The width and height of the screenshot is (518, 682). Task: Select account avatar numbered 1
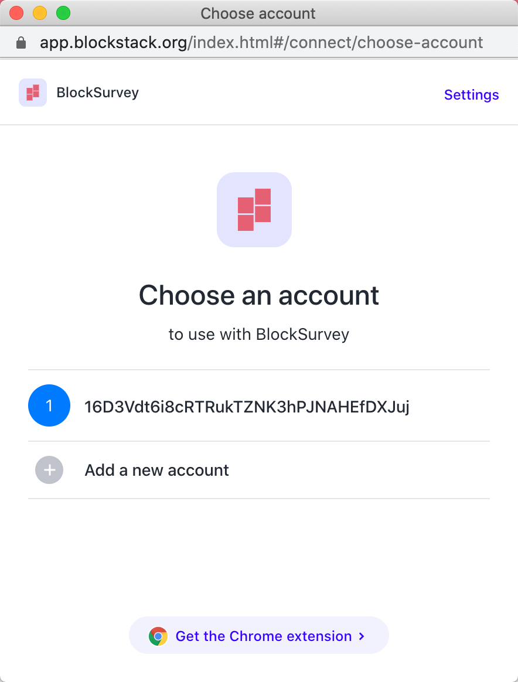(49, 405)
